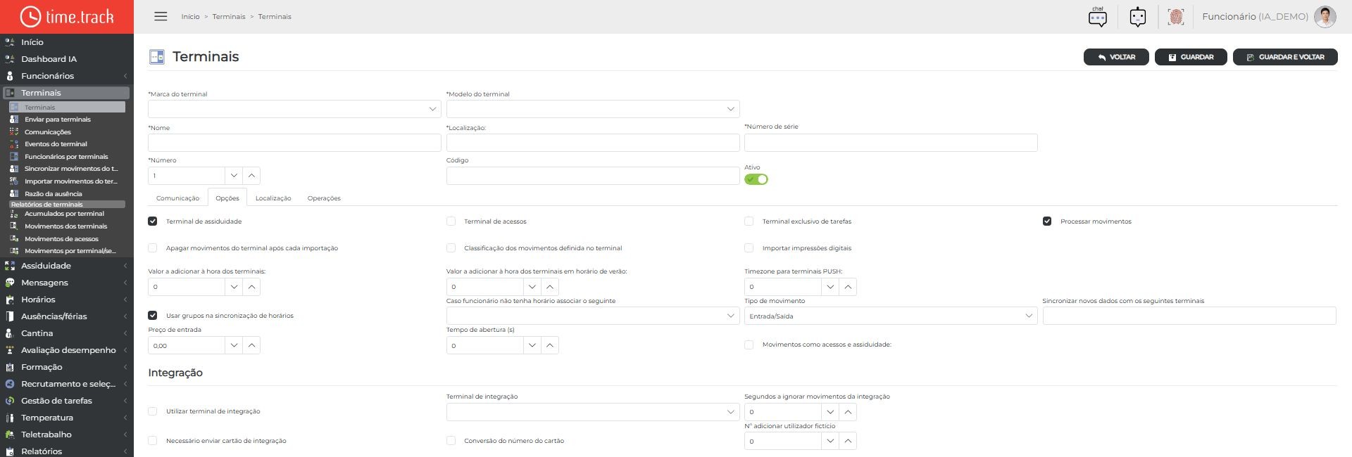Check Importar impressões digitais

tap(749, 248)
